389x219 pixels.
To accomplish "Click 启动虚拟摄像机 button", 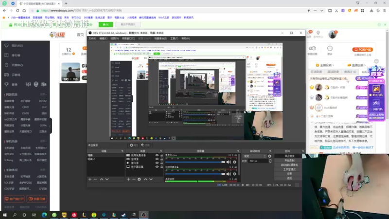I will [289, 165].
